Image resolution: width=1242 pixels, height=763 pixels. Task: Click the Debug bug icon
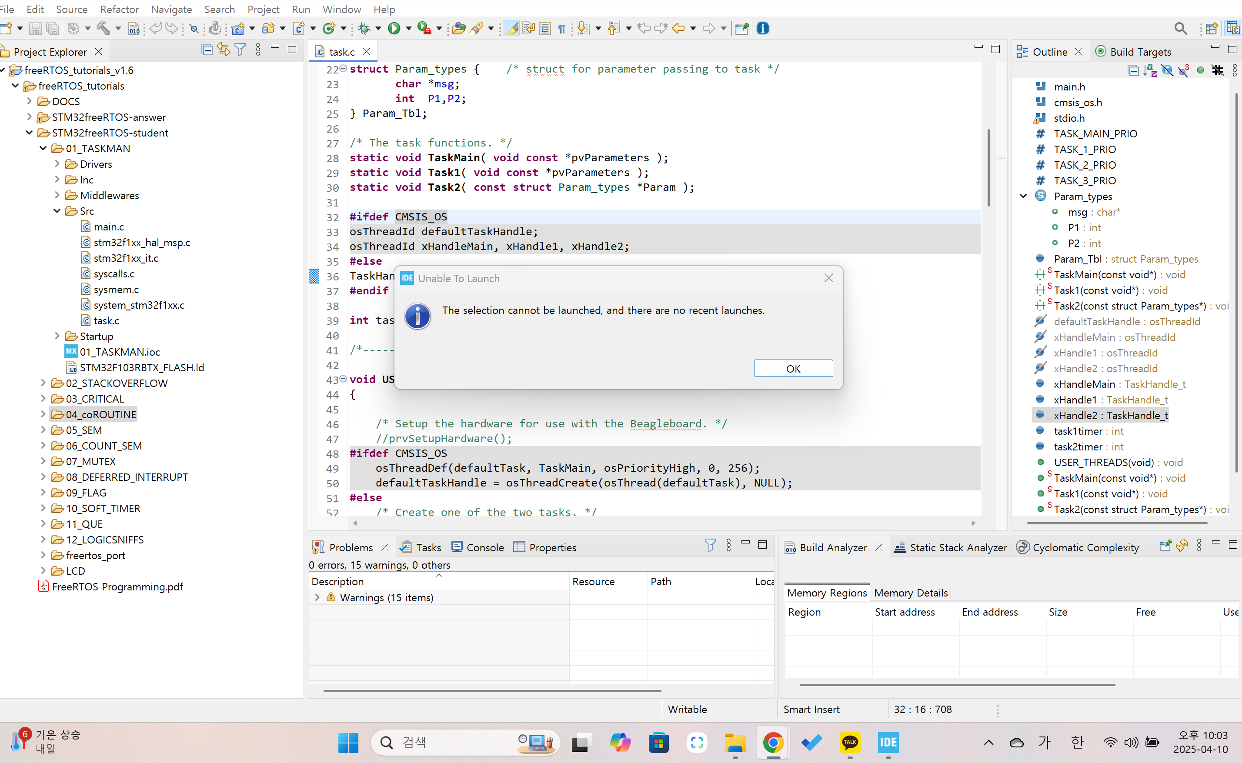pyautogui.click(x=364, y=29)
